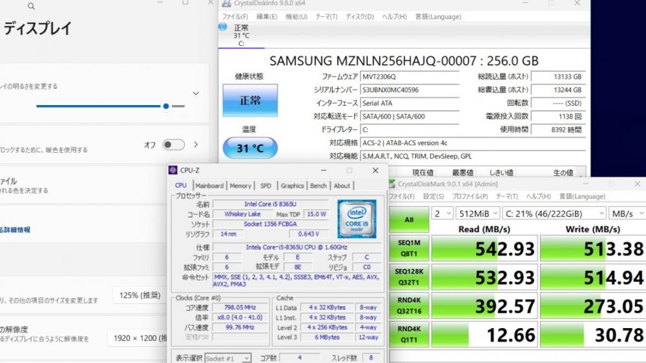This screenshot has width=646, height=363.
Task: Open 機能(U) menu in CrystalDiskInfo
Action: coord(297,17)
